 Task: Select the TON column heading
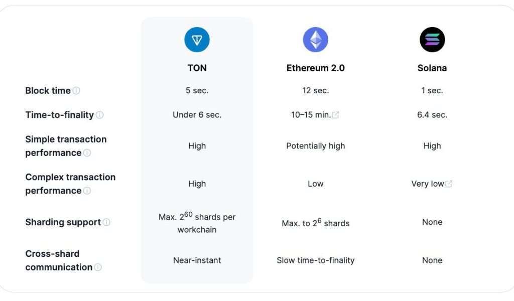197,68
